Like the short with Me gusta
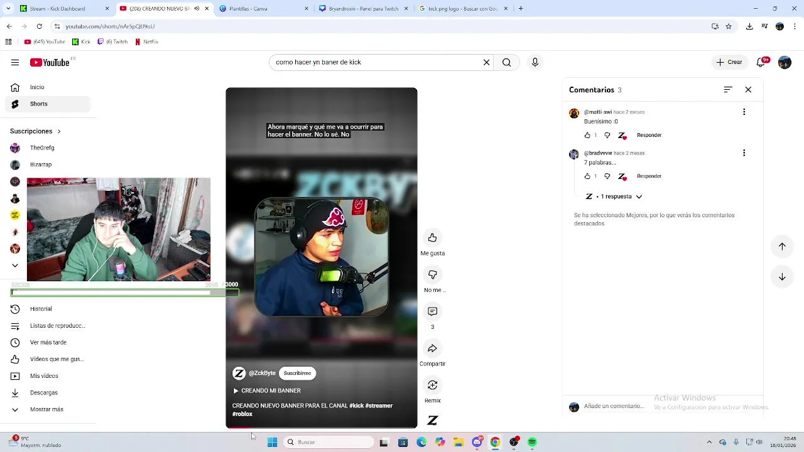Screen dimensions: 804x452 point(432,238)
